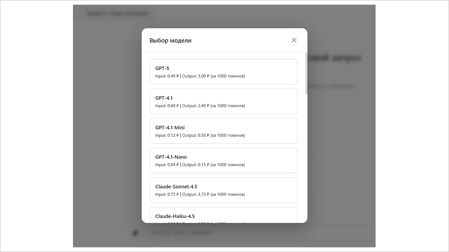449x252 pixels.
Task: Pick the GPT-4.1-Mini model card
Action: [x=224, y=131]
